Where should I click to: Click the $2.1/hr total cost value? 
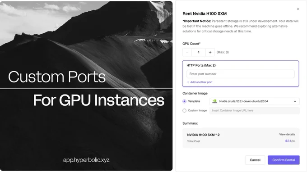(290, 141)
